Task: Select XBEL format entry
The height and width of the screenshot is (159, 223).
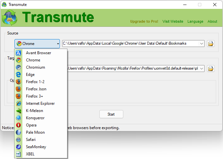Action: click(41, 154)
